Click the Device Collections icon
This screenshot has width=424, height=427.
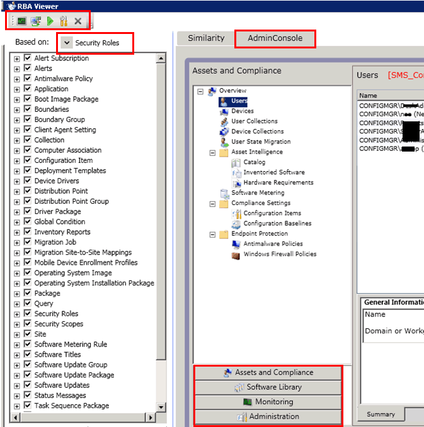[x=224, y=132]
